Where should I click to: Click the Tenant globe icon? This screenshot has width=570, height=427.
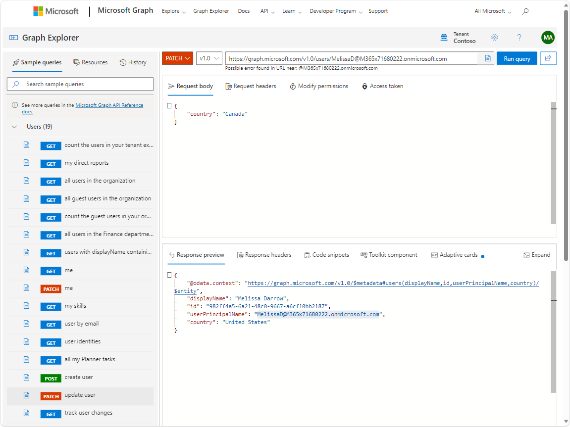coord(444,38)
